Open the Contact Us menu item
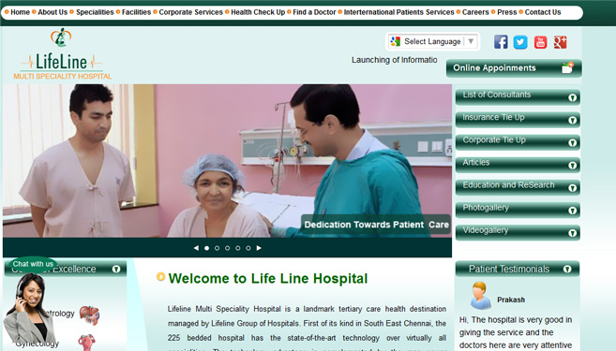 (543, 12)
